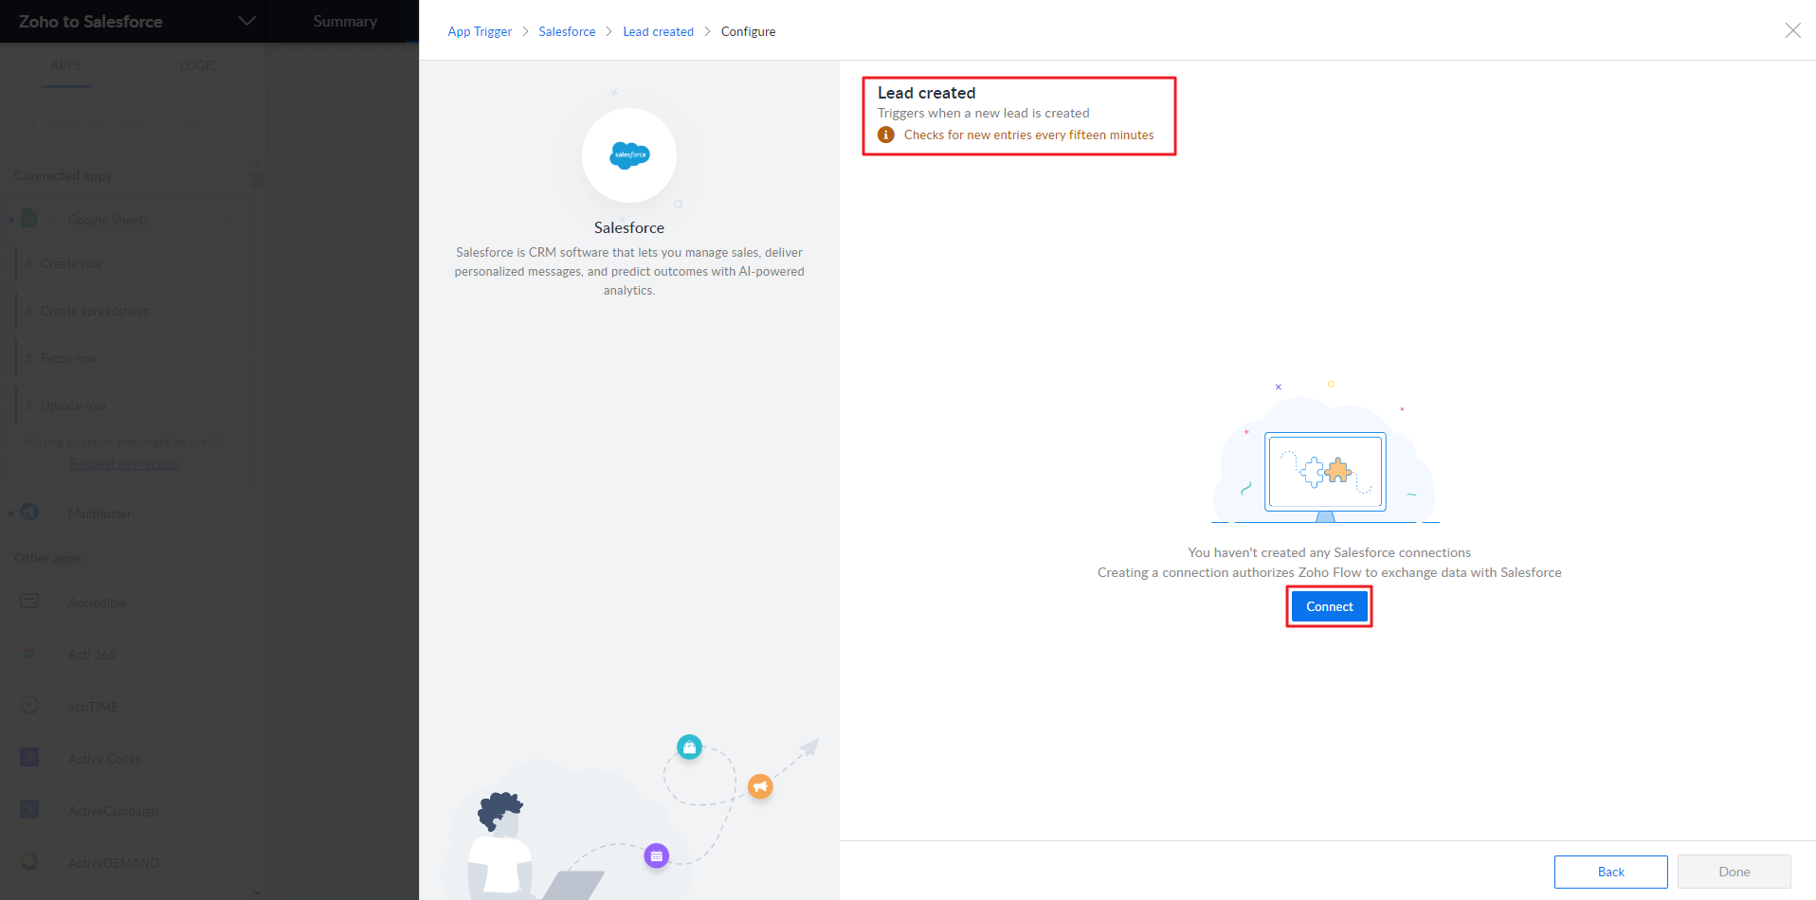
Task: Expand the Accredible app entry
Action: 227,603
